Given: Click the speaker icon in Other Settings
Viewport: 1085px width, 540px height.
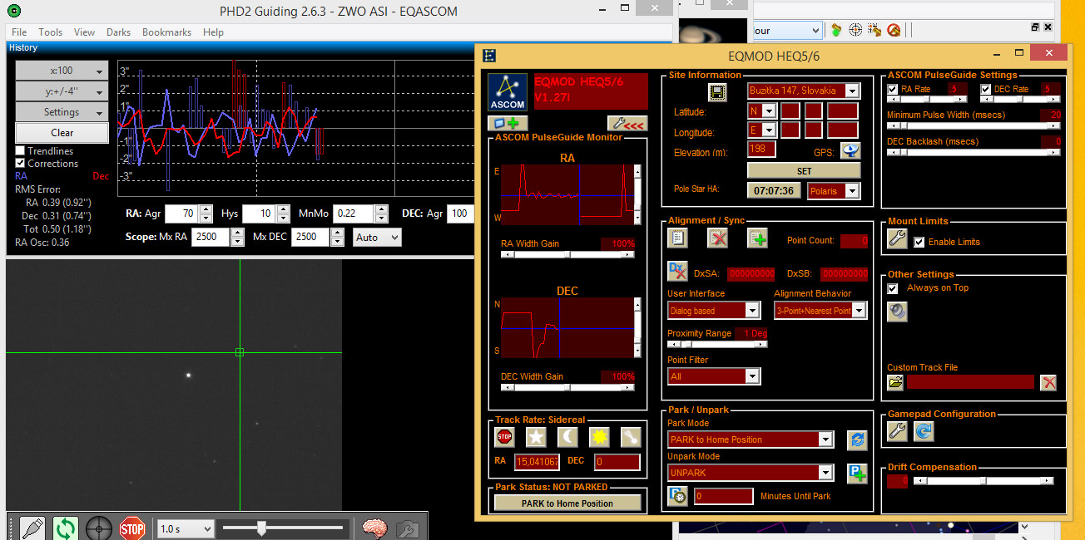Looking at the screenshot, I should [x=897, y=311].
